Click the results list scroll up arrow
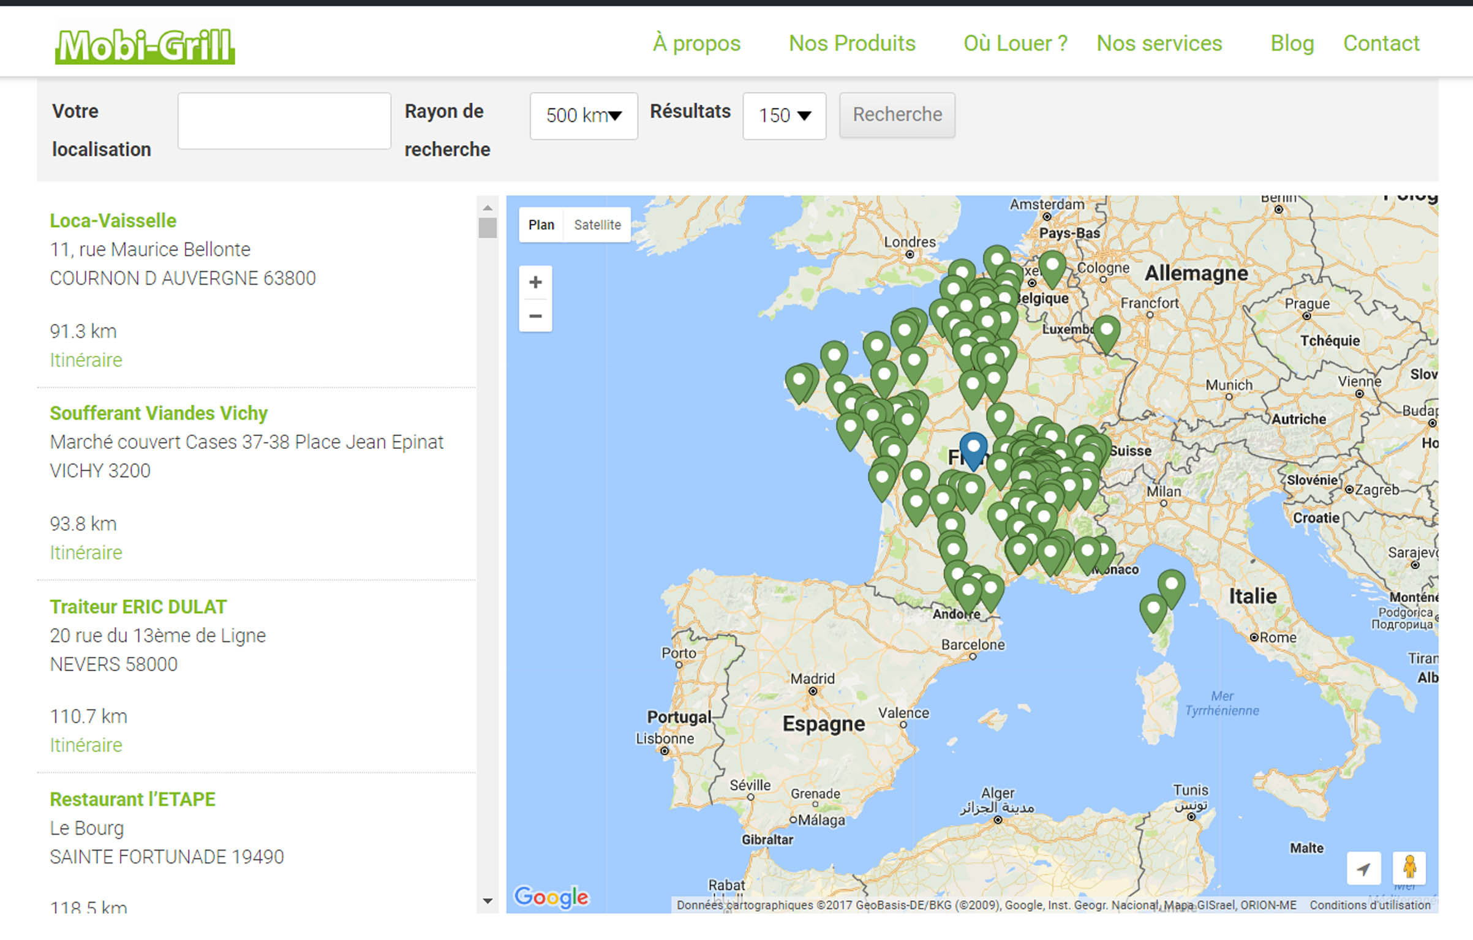This screenshot has height=940, width=1473. [x=488, y=208]
